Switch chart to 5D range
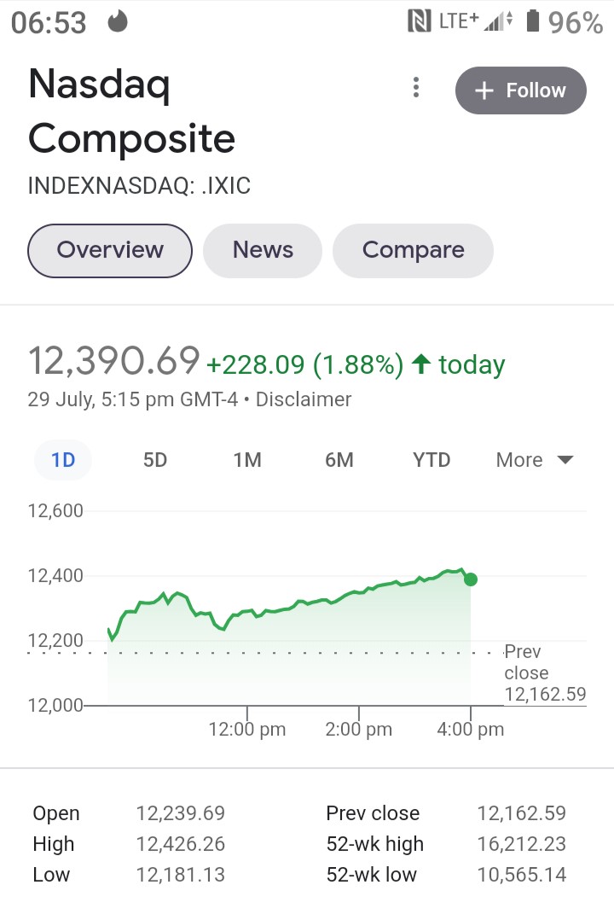The image size is (614, 908). pos(155,460)
